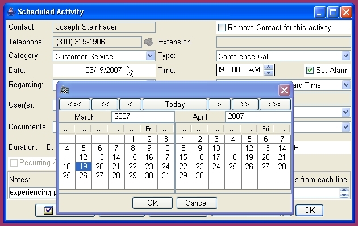Select April 24 in the calendar

point(216,166)
